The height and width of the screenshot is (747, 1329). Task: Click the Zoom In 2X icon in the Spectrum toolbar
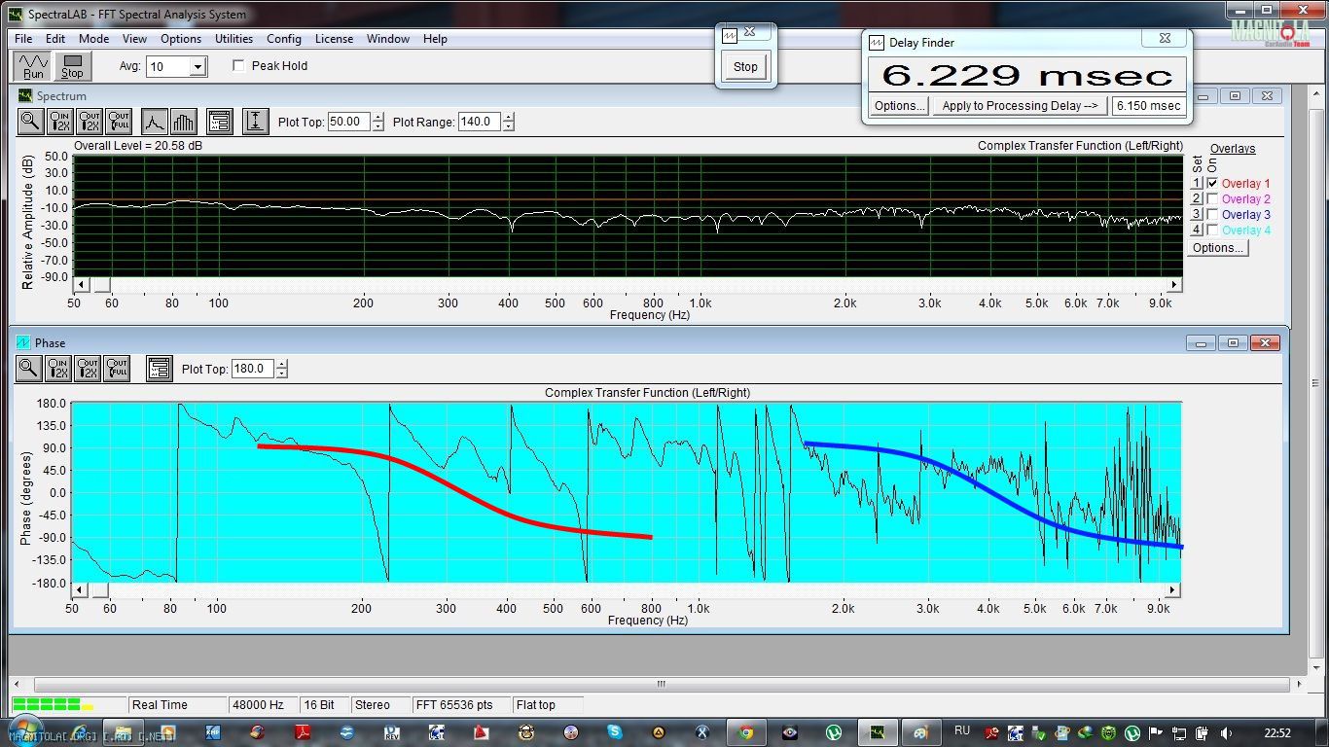[x=60, y=122]
